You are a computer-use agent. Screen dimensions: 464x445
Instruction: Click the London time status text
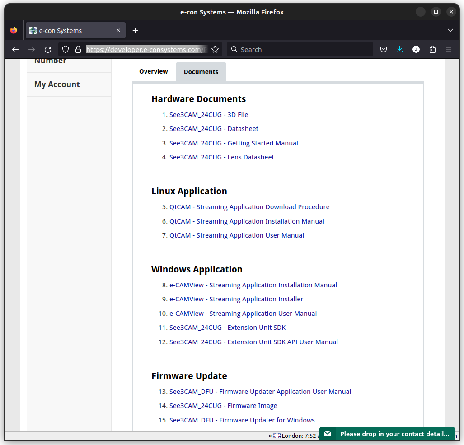pyautogui.click(x=300, y=436)
